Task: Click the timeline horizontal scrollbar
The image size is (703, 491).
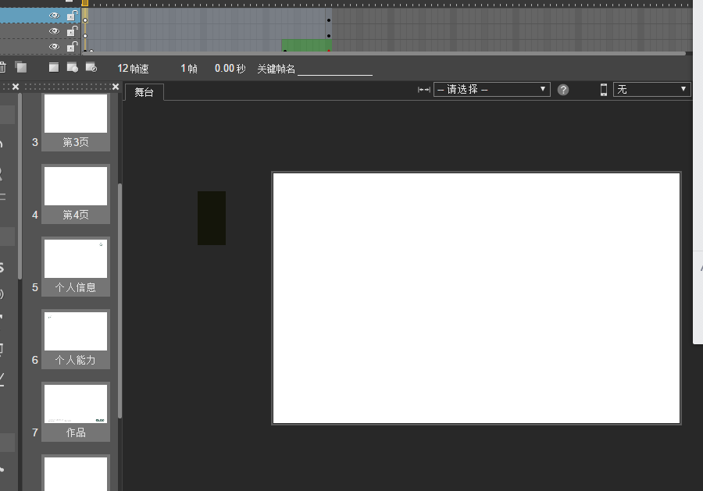Action: [x=384, y=53]
